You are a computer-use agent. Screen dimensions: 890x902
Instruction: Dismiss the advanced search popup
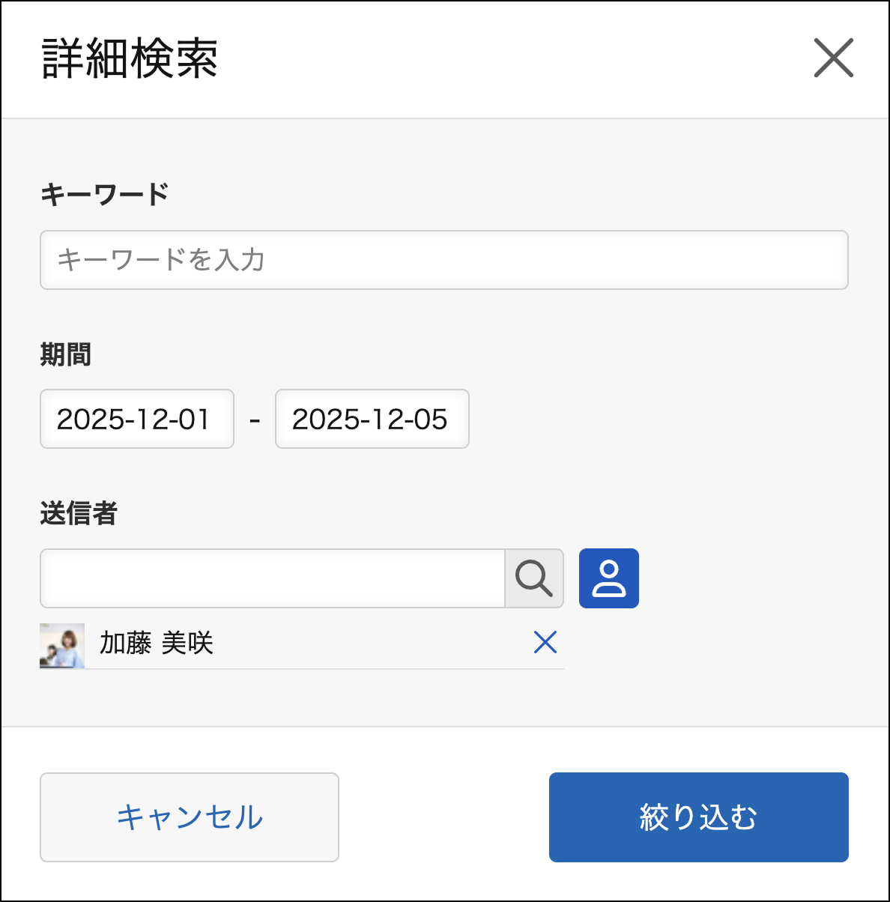click(832, 58)
